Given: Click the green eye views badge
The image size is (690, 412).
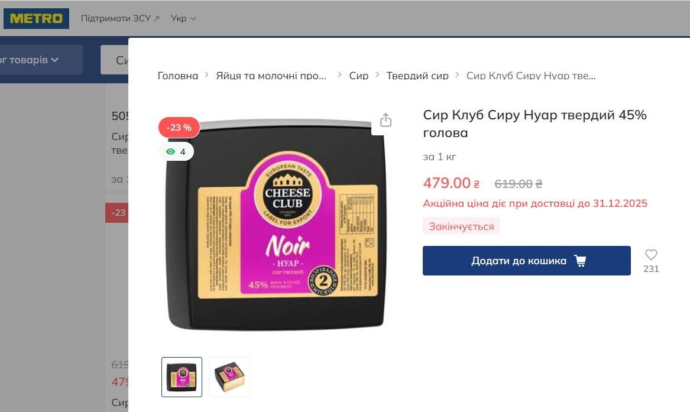Looking at the screenshot, I should [x=176, y=152].
